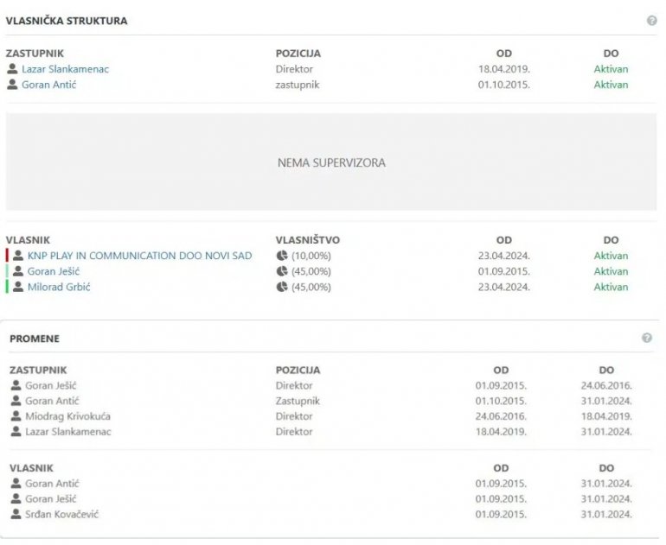Click Aktivan status for Lazar Slankamenac
The image size is (666, 545).
click(x=611, y=69)
